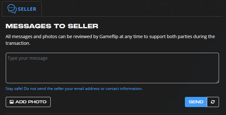Click the Gameflip review notice paragraph
The width and height of the screenshot is (226, 115).
tap(110, 40)
